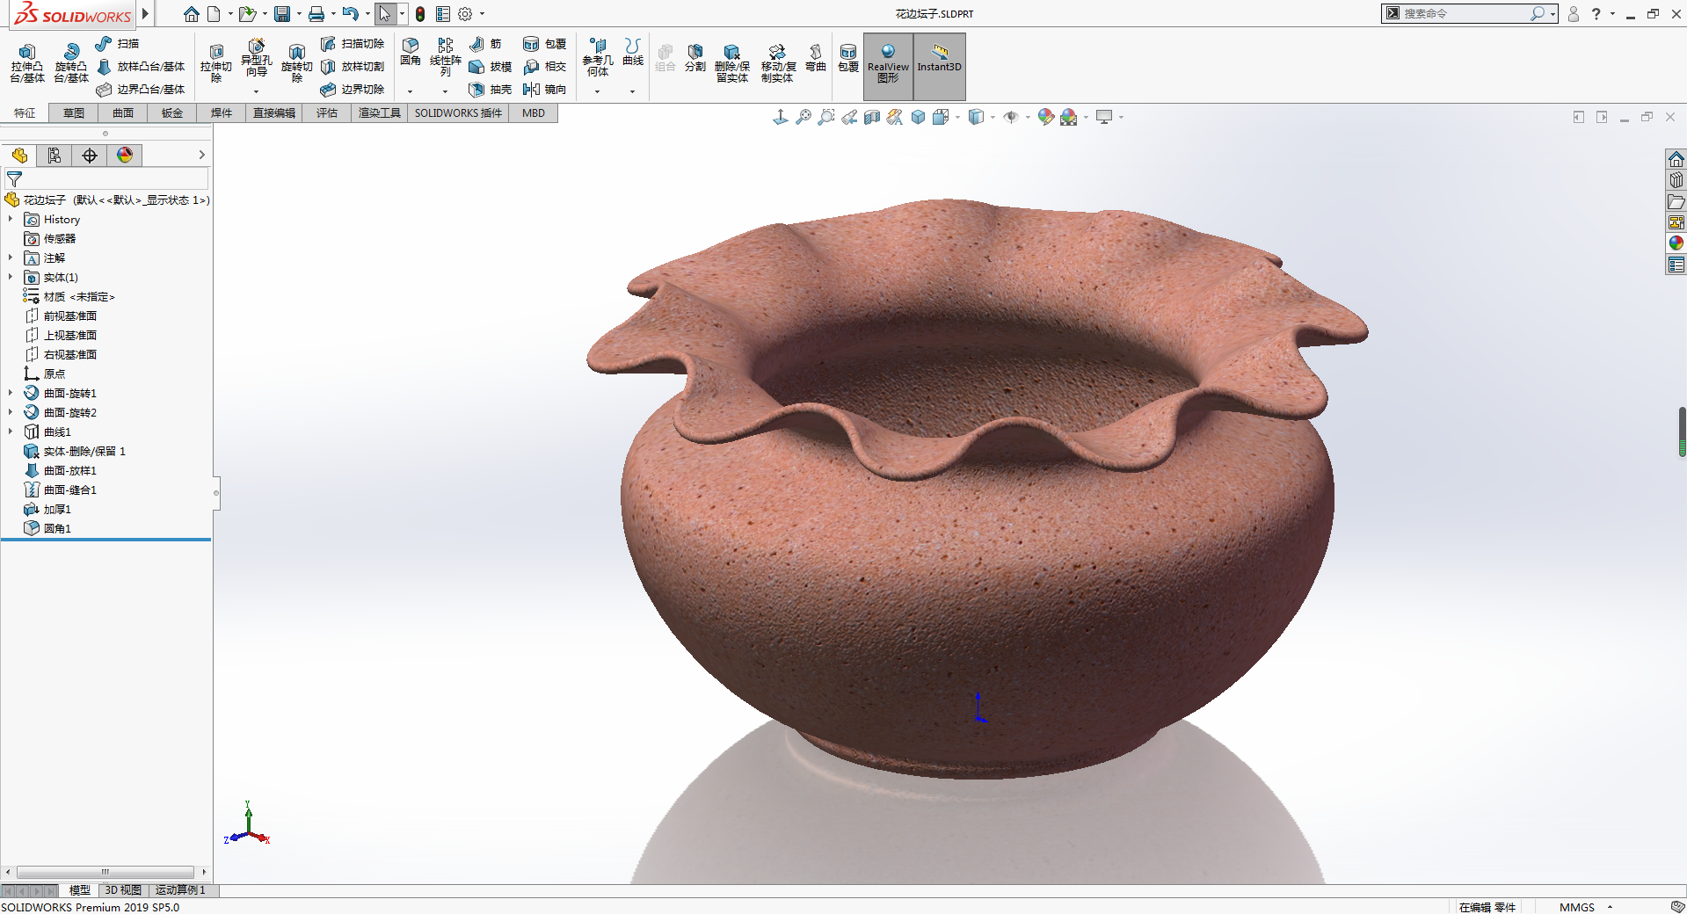Click the Linear Pattern (线性阵列) tool
The width and height of the screenshot is (1687, 914).
[x=446, y=57]
